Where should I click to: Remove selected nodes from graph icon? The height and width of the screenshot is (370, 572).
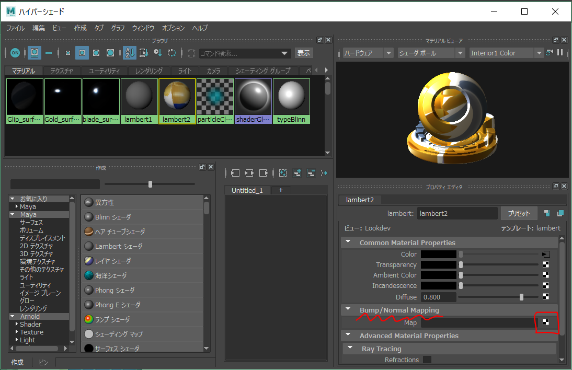[x=311, y=173]
